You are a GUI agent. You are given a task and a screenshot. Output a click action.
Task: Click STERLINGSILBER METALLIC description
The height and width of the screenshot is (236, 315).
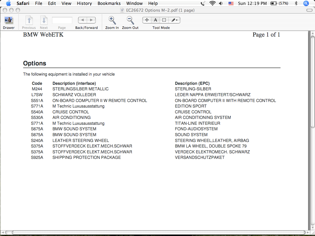(80, 89)
